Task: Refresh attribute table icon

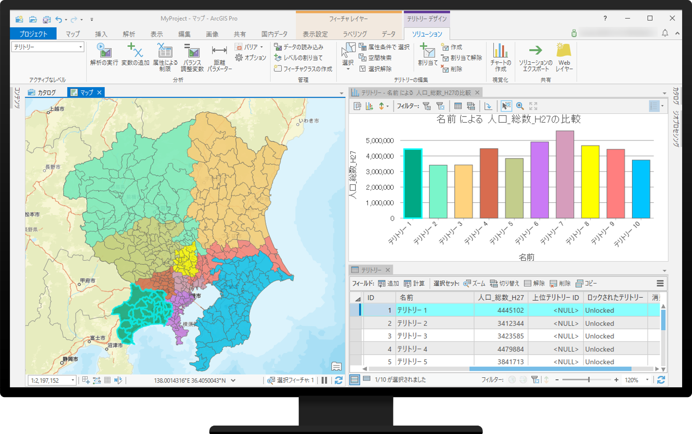Action: point(661,380)
